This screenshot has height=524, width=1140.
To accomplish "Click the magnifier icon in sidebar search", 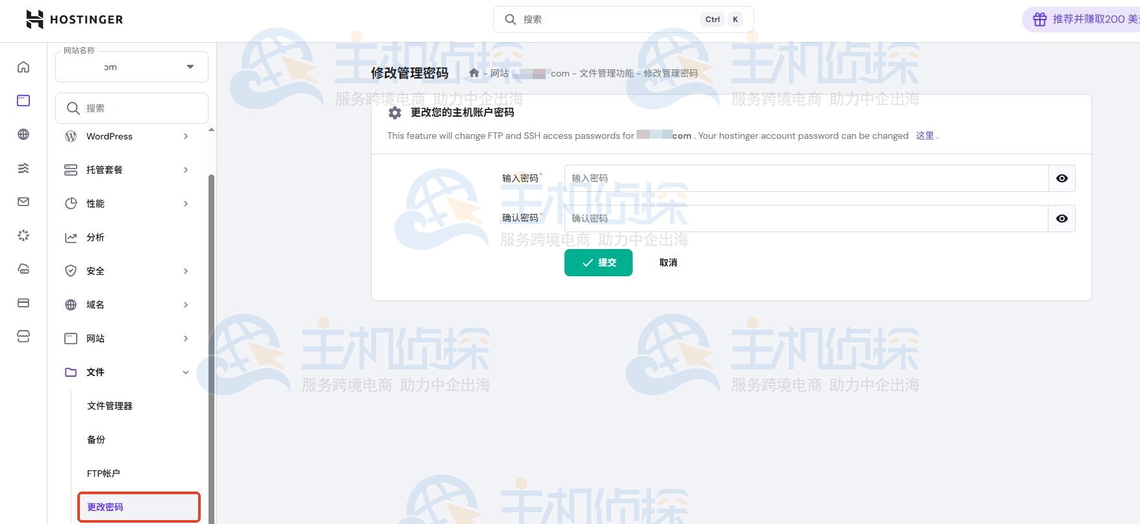I will [73, 108].
